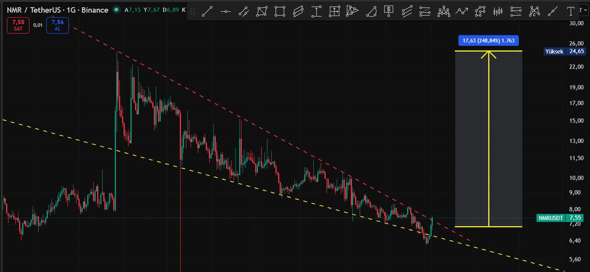Select the Date and Price Range tool

[334, 11]
